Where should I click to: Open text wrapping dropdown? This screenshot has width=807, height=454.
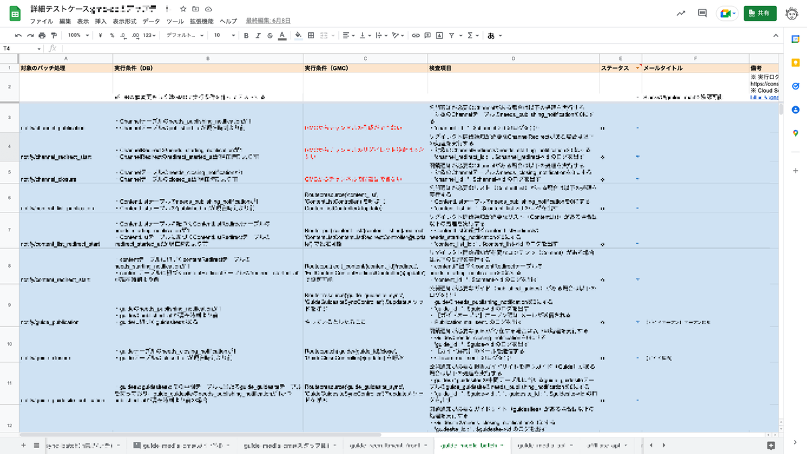point(382,35)
